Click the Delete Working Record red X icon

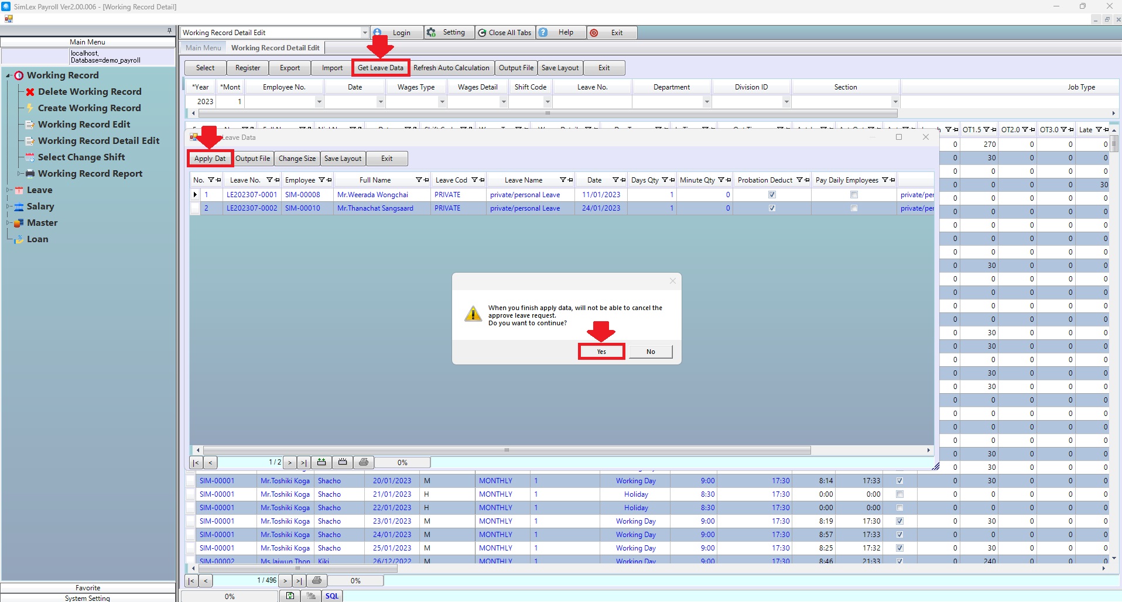(30, 92)
